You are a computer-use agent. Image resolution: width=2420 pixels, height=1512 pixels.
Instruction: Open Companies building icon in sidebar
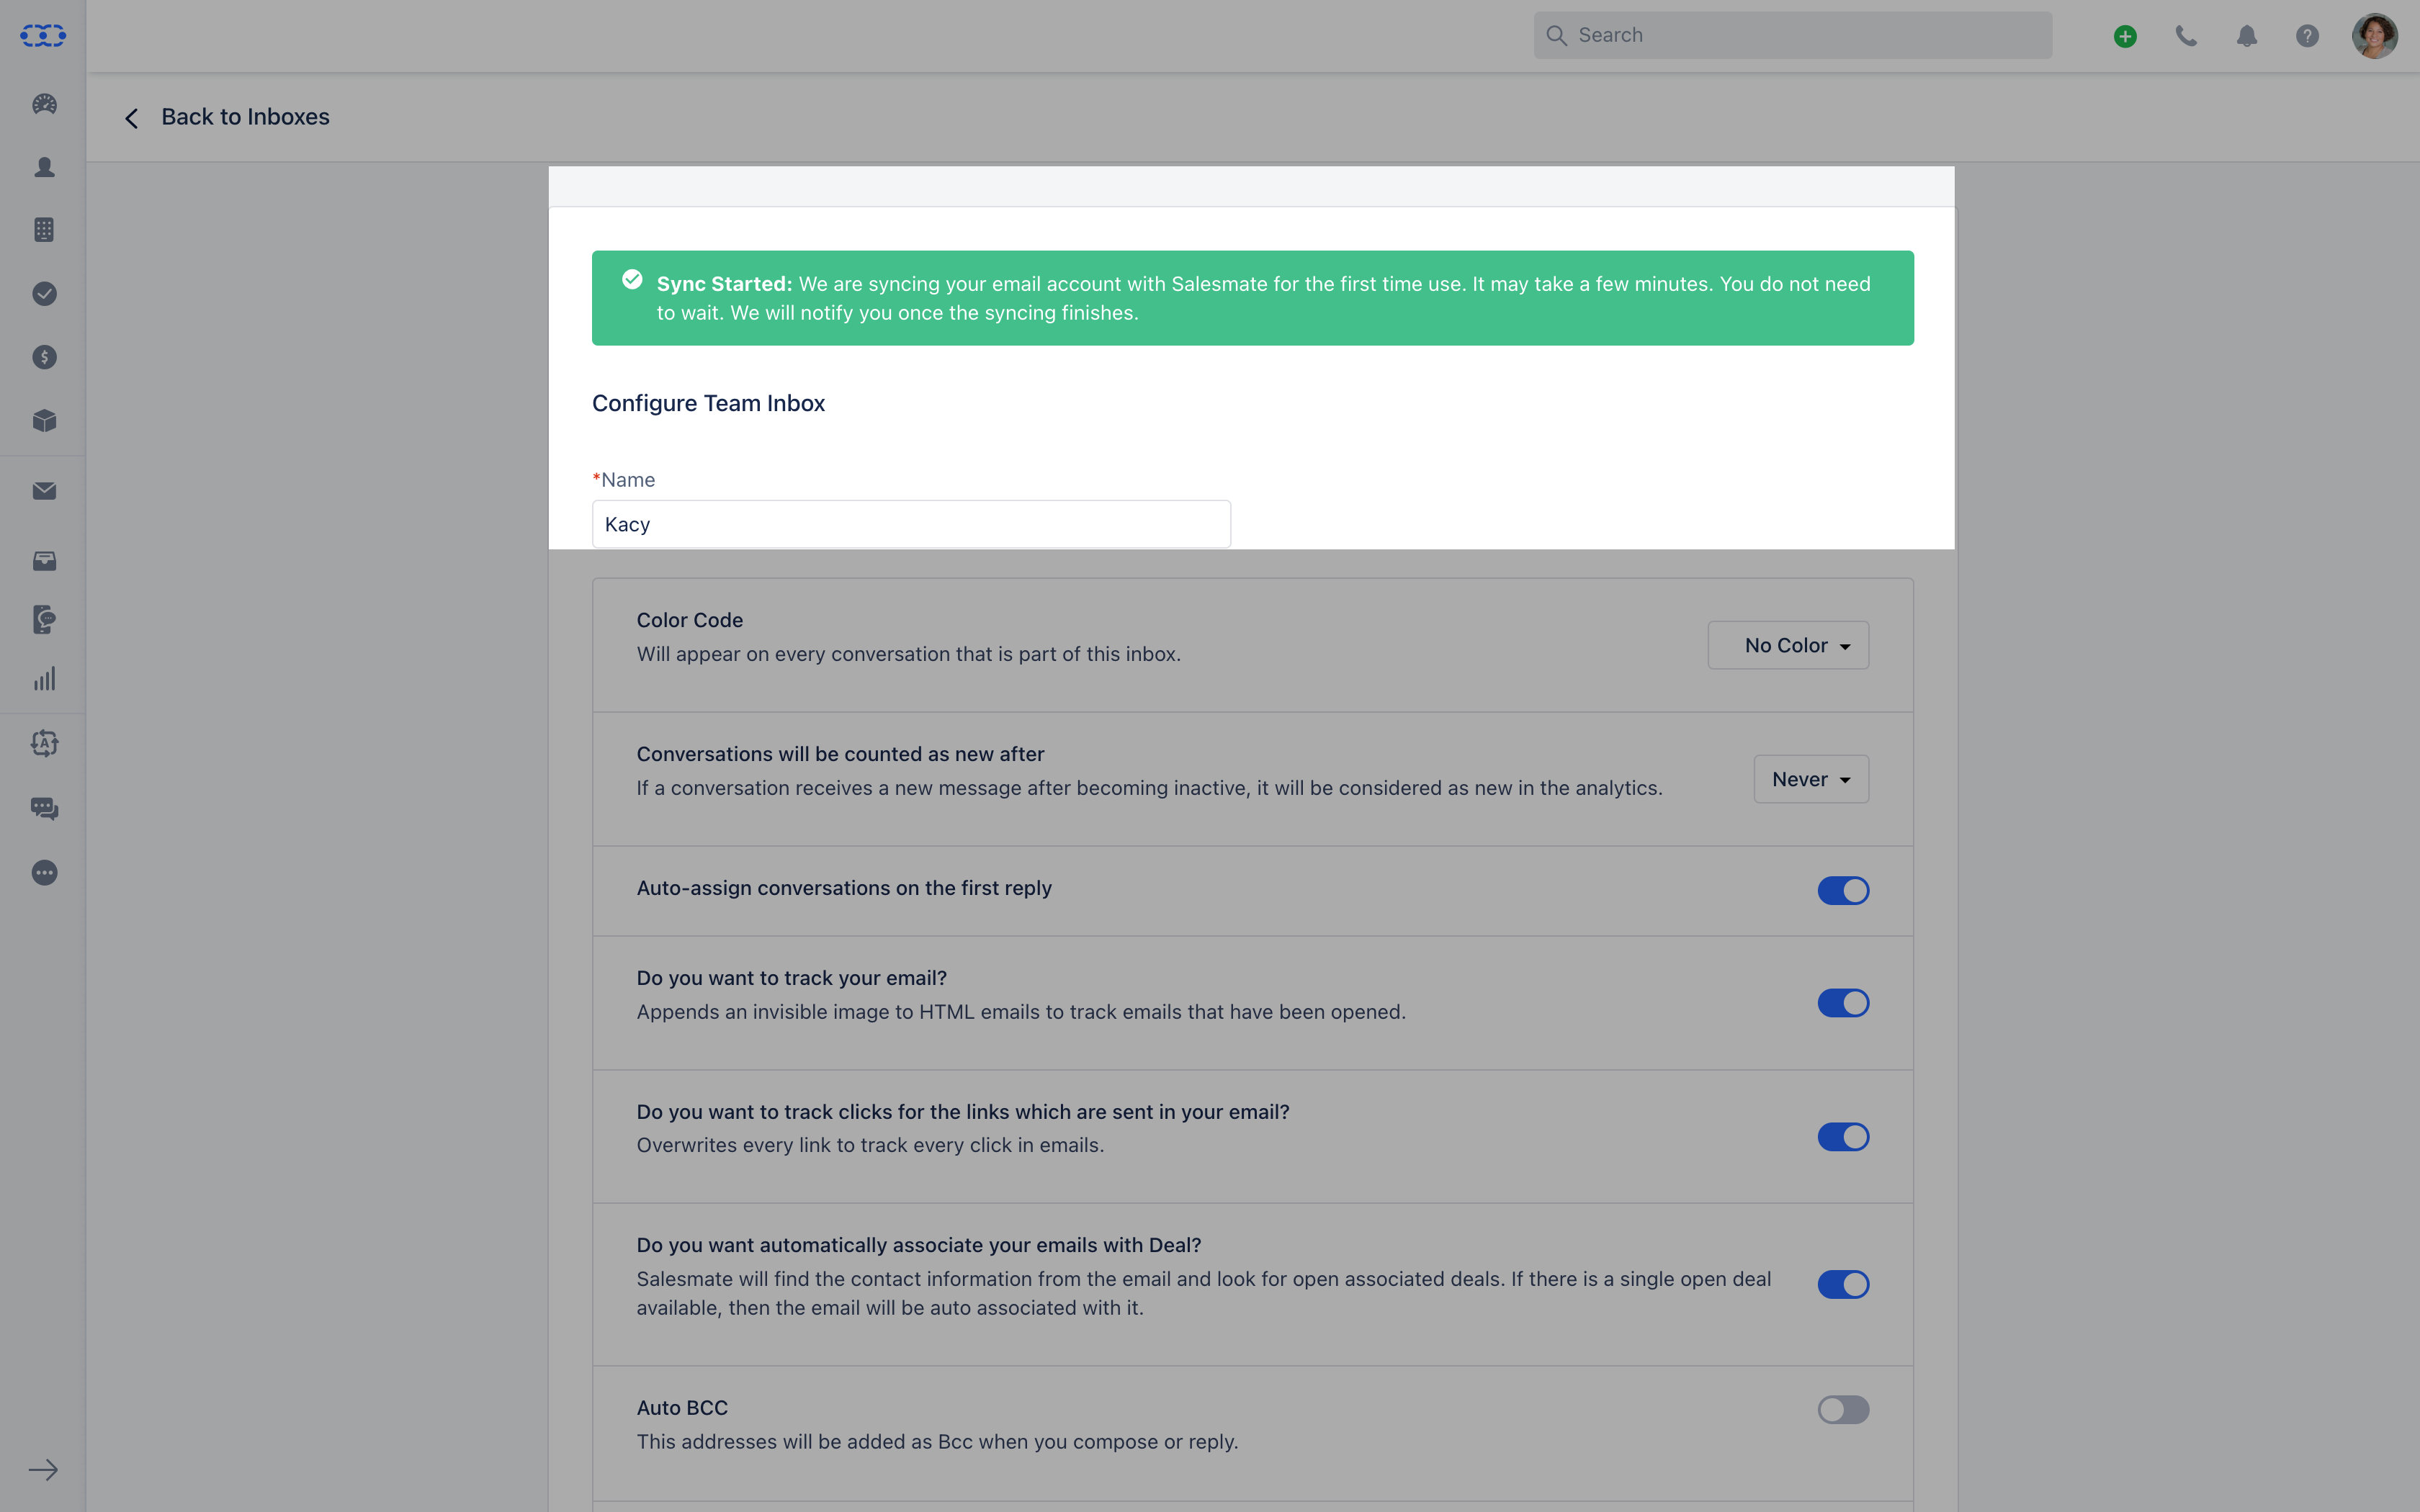pyautogui.click(x=44, y=230)
